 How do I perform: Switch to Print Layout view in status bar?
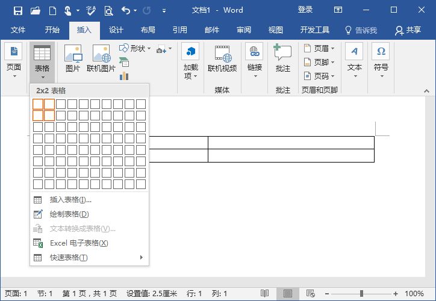288,294
